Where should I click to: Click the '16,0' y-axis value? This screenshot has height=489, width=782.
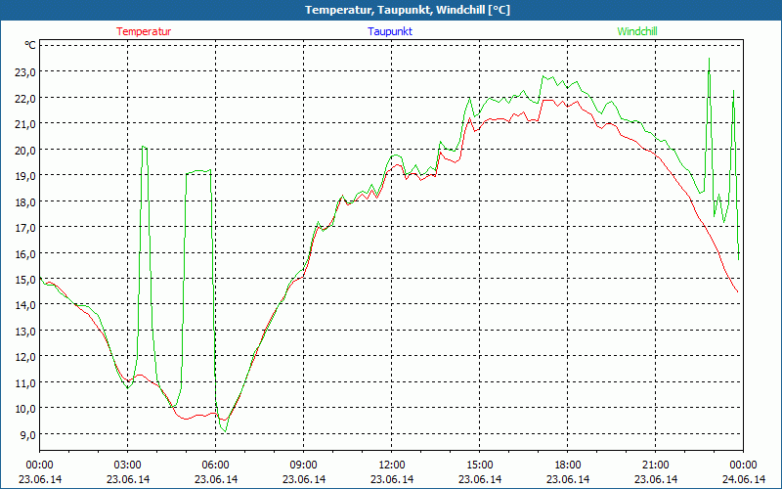(x=25, y=254)
